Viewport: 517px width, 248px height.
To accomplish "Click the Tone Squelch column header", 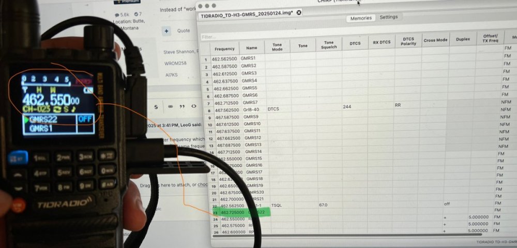I will (328, 45).
